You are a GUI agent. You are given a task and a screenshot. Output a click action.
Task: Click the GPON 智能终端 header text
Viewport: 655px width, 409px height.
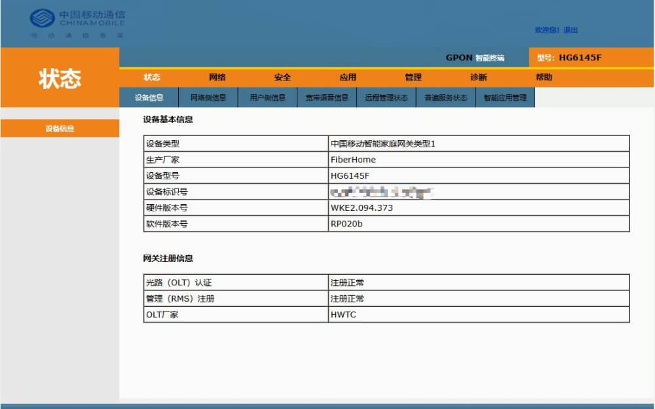[x=475, y=58]
